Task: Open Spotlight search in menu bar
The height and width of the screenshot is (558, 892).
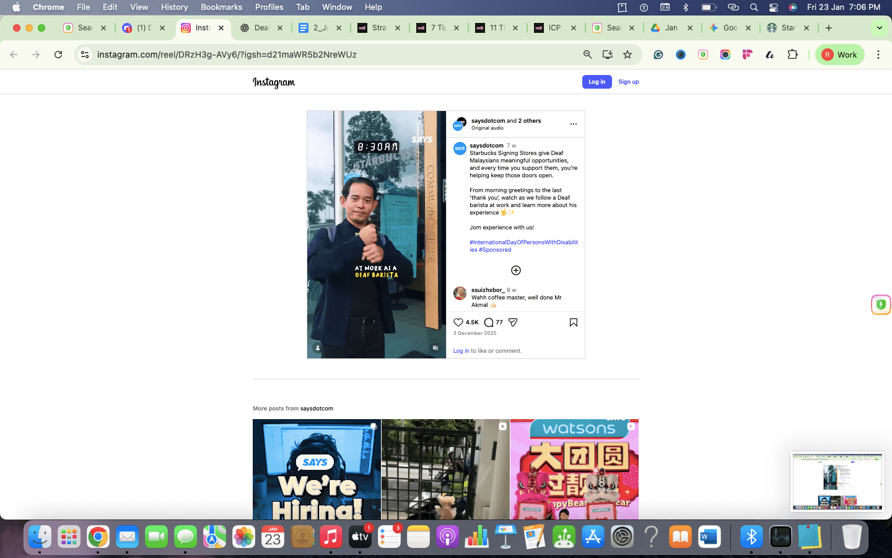Action: pyautogui.click(x=754, y=7)
